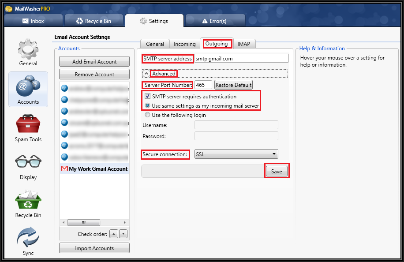This screenshot has width=404, height=262.
Task: Click the MailWasherPRO logo icon
Action: point(9,9)
